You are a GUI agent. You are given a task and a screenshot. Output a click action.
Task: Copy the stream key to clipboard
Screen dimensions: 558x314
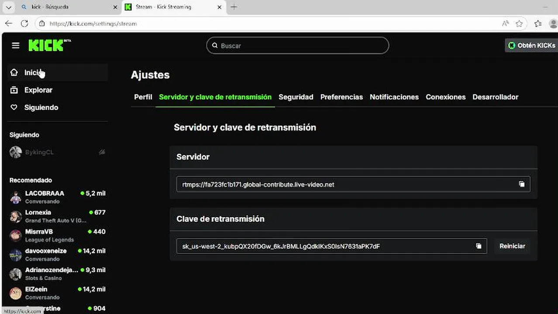coord(479,246)
